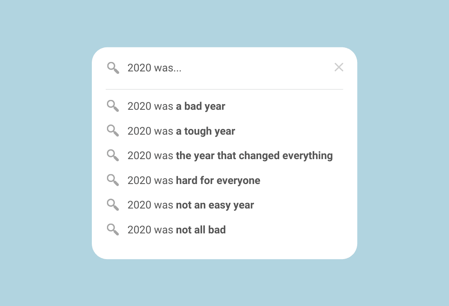Click the magnifier icon in the search field
Image resolution: width=449 pixels, height=306 pixels.
(113, 68)
